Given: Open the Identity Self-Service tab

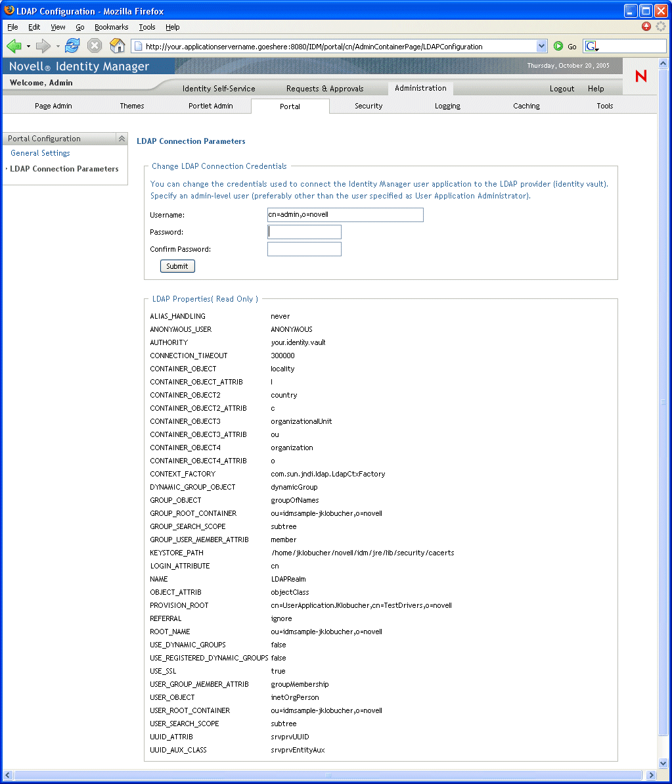Looking at the screenshot, I should pos(219,89).
